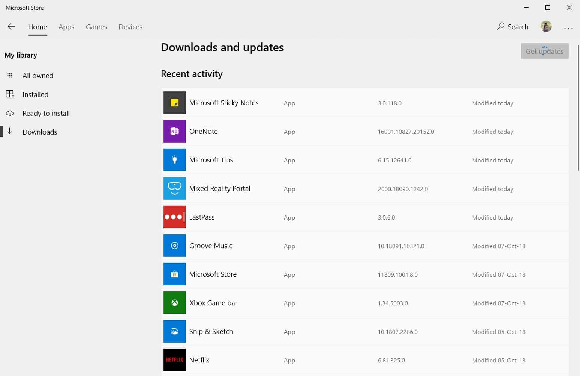The height and width of the screenshot is (376, 580).
Task: Click version 6.81.325.0 of Netflix
Action: click(391, 360)
